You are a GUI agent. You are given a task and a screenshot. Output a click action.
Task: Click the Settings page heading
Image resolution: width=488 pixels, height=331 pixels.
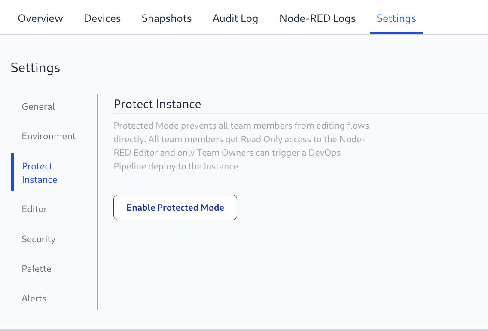35,68
